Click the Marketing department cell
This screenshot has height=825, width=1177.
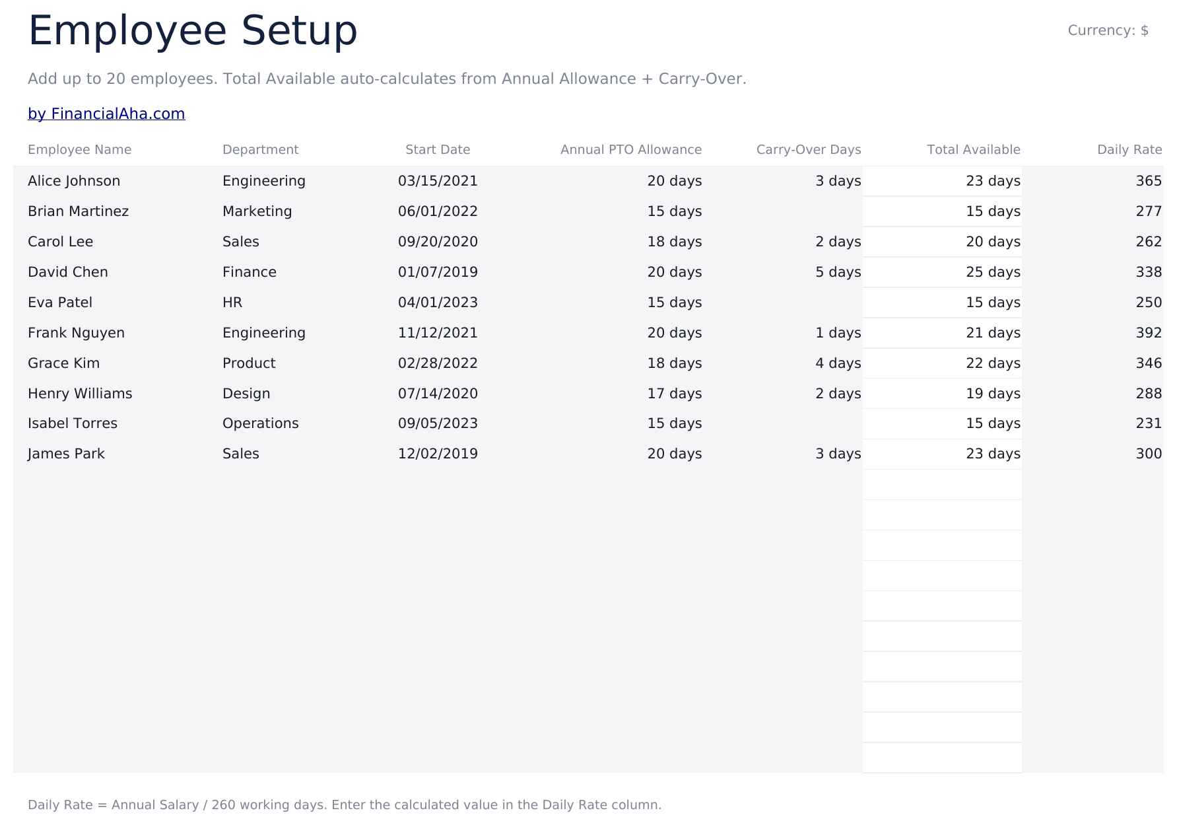pos(257,211)
